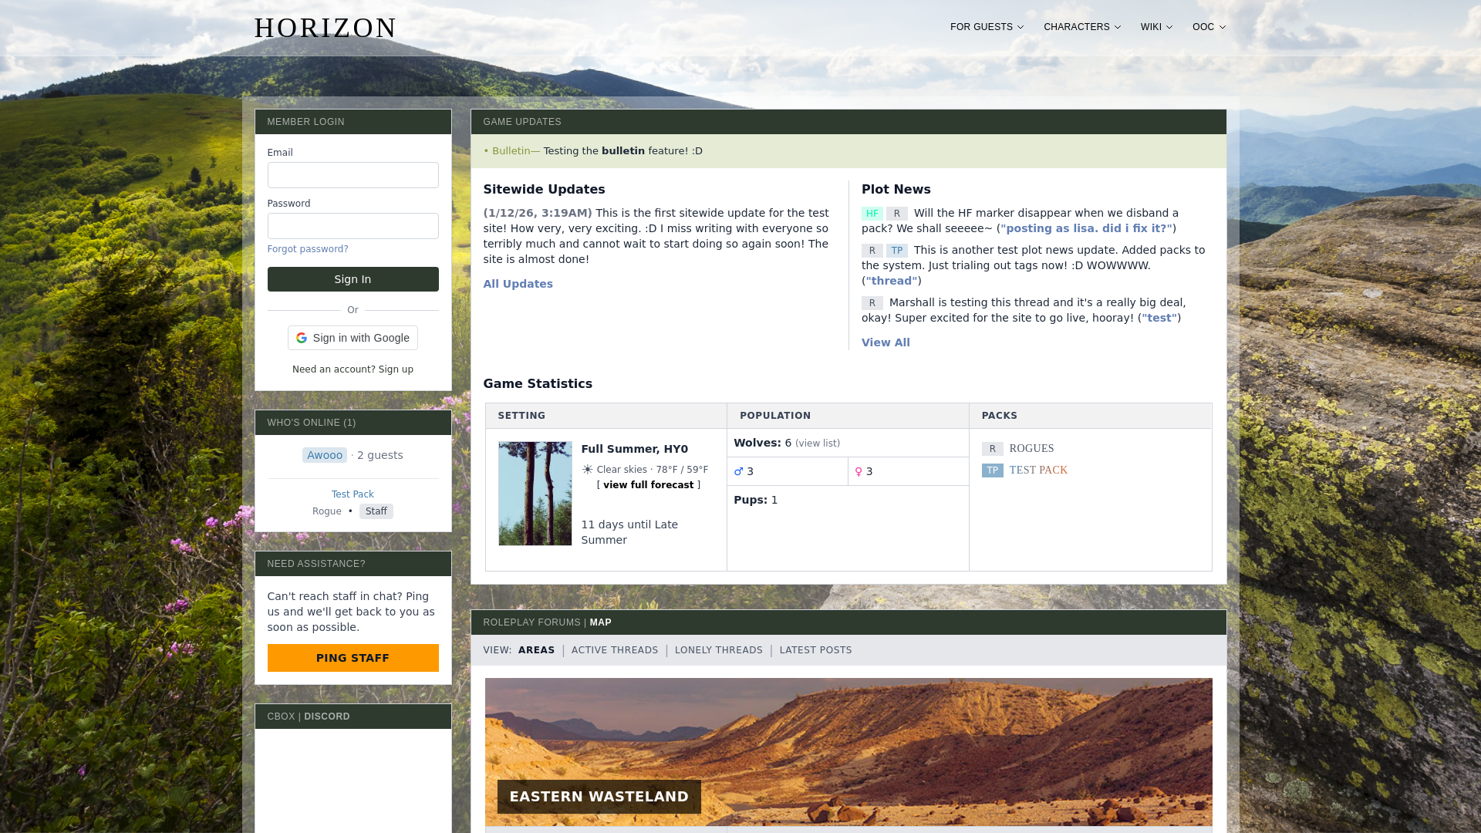Click View All plot news link

click(x=886, y=342)
